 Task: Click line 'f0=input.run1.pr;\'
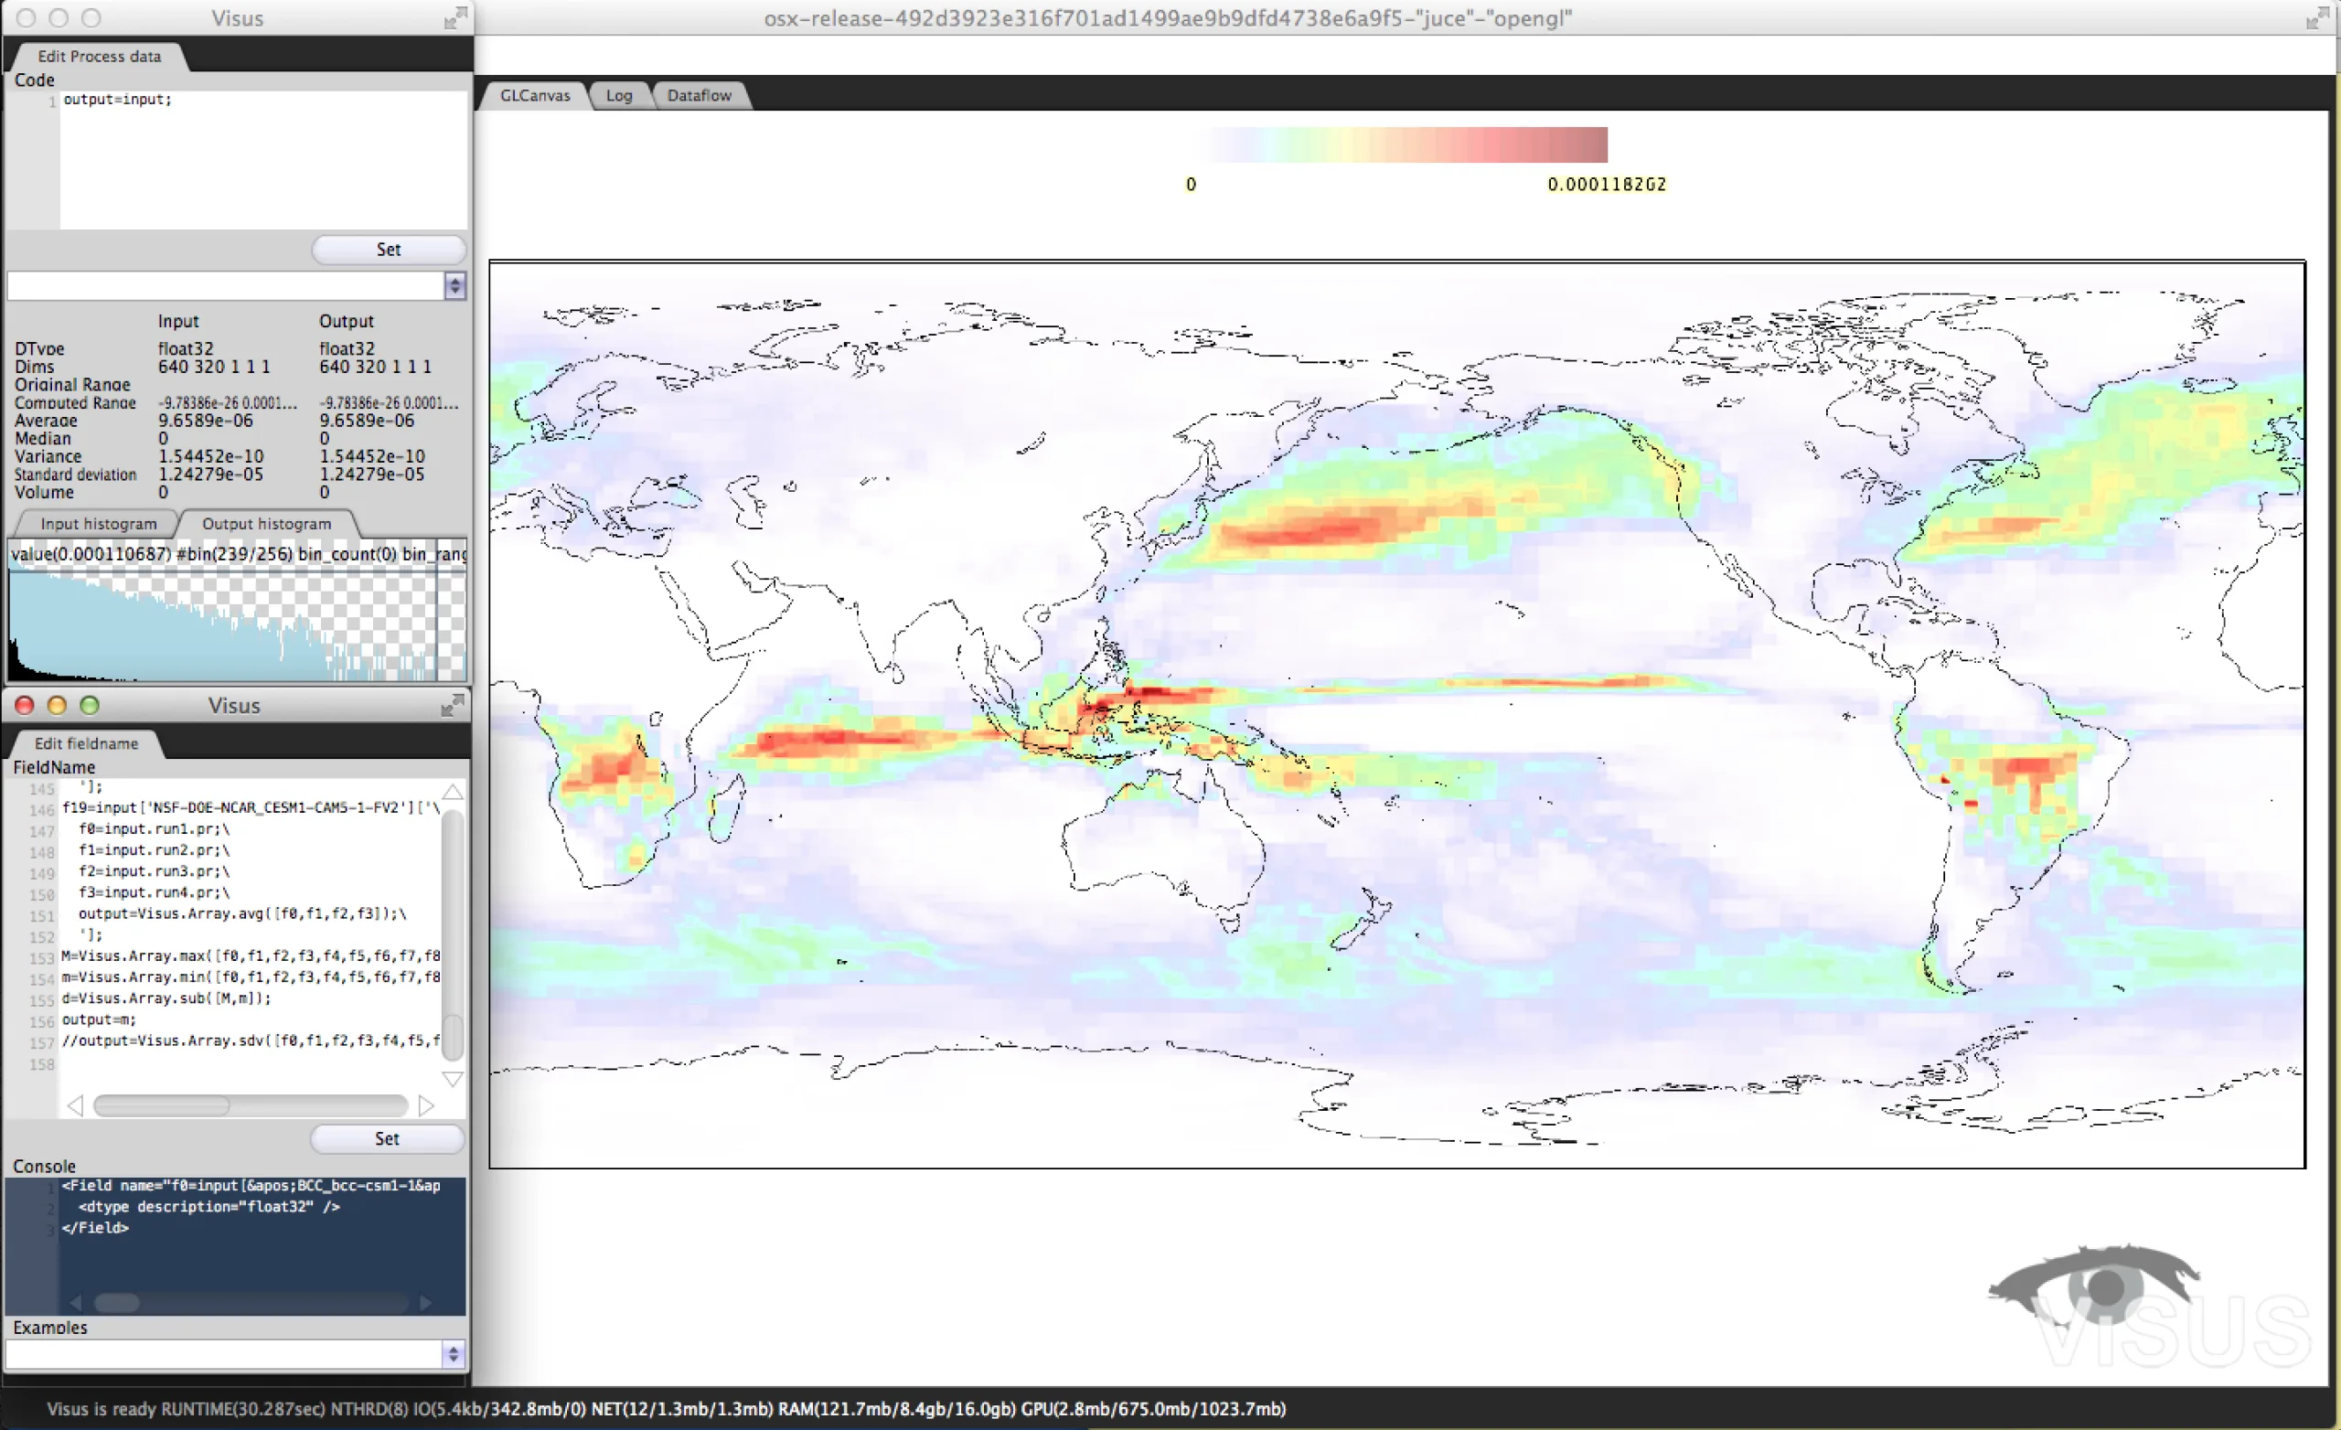154,829
